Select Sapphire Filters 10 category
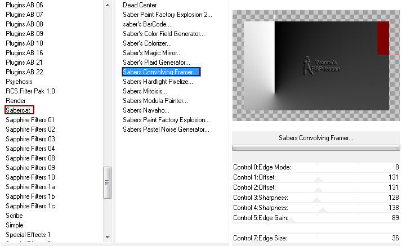Screen dimensions: 402x246 click(30, 177)
